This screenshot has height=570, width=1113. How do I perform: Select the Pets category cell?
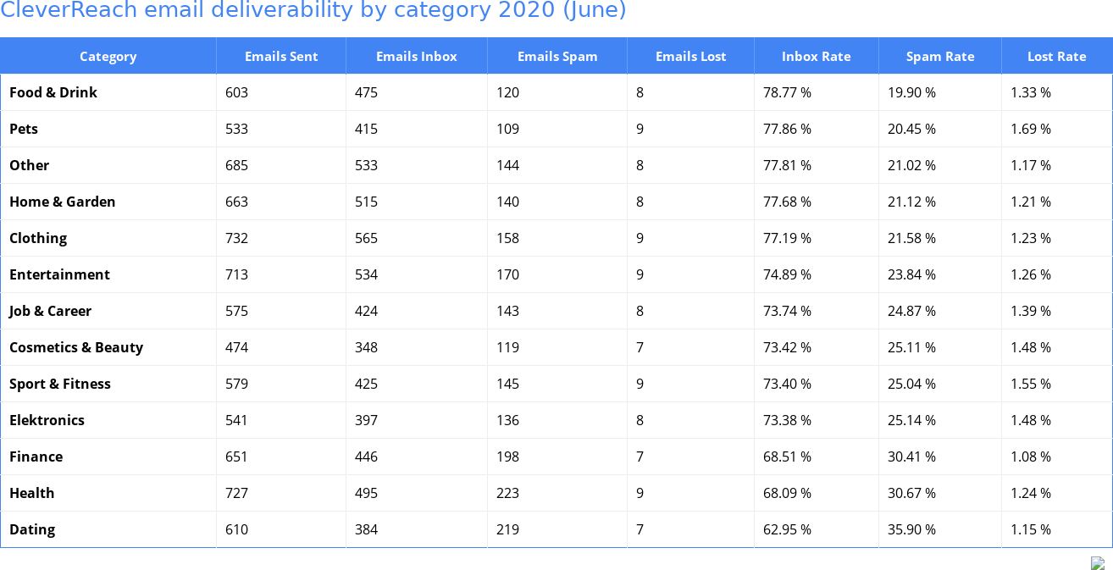tap(24, 129)
